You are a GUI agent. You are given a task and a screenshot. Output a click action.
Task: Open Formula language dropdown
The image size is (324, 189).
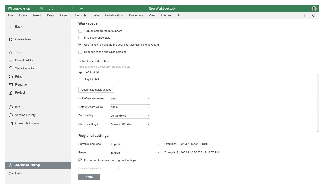pos(135,144)
